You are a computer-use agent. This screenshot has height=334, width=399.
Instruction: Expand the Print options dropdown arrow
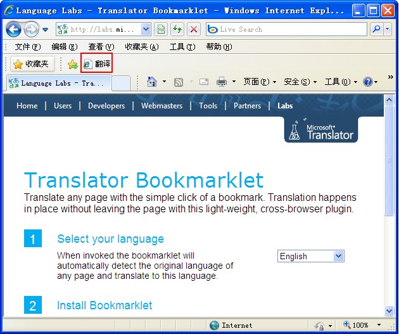click(x=234, y=82)
